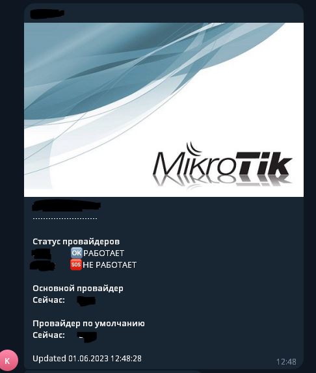316x373 pixels.
Task: Click the dashed separator line
Action: coord(65,218)
